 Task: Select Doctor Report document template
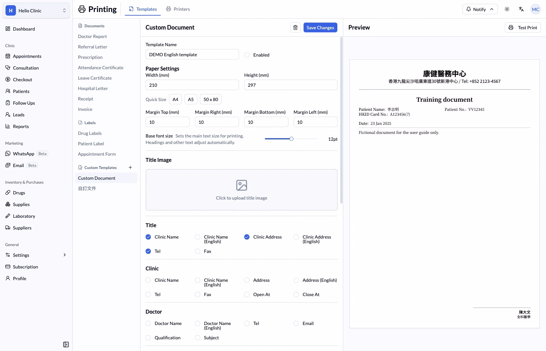92,36
